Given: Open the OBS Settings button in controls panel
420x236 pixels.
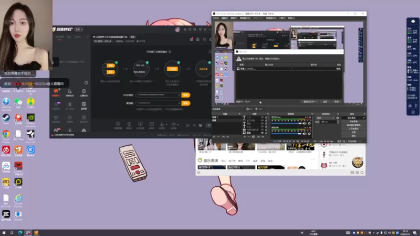Looking at the screenshot, I should [x=353, y=132].
